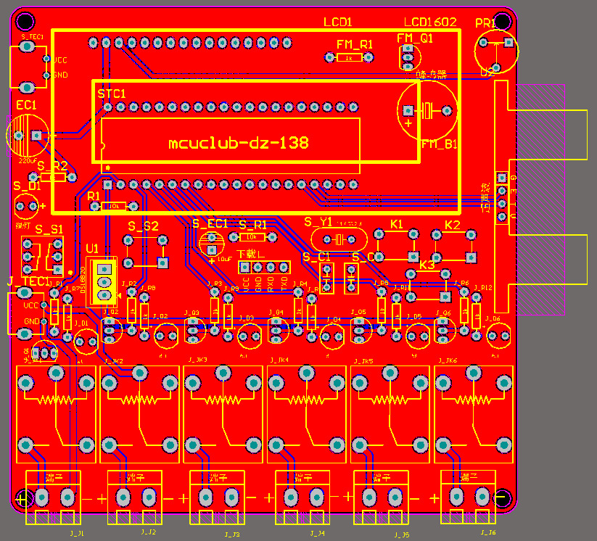Select the S_TEC1 power connector

pyautogui.click(x=29, y=67)
